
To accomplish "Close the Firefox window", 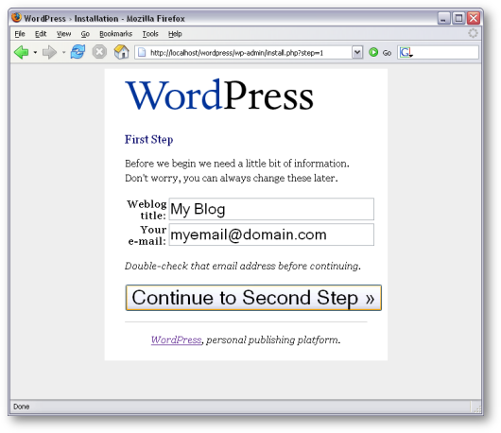I will click(474, 18).
